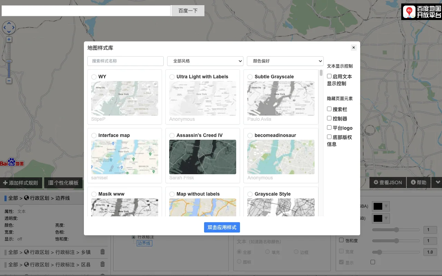Viewport: 442px width, 276px height.
Task: Select the underlined 边界线 tree item
Action: [144, 243]
